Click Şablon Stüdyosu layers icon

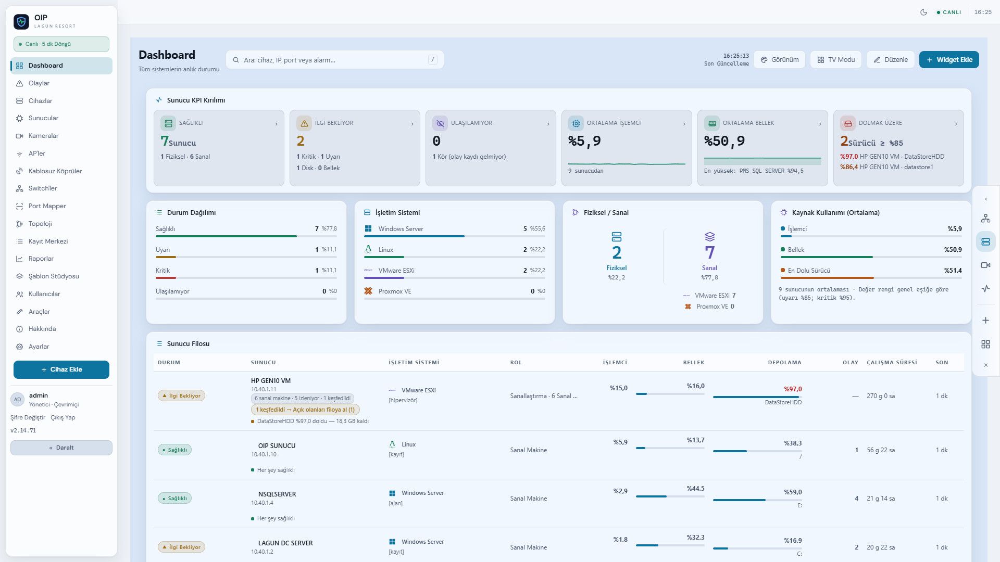(x=19, y=276)
